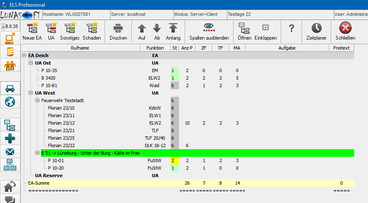
Task: Click yellow status cell of P 10-01
Action: tap(174, 160)
